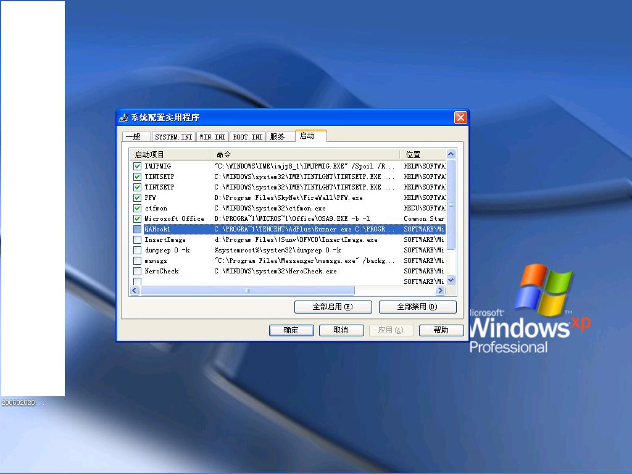Viewport: 632px width, 474px height.
Task: Click the horizontal scrollbar right arrow
Action: [x=440, y=290]
